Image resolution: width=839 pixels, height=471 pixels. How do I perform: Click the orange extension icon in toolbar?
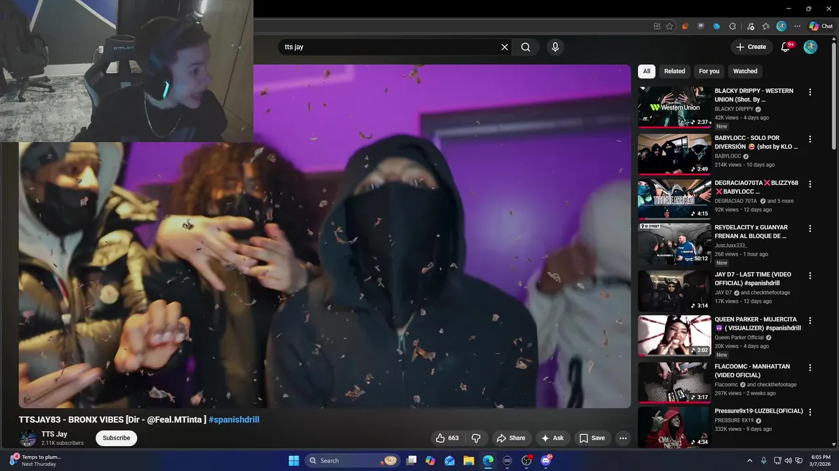[686, 26]
